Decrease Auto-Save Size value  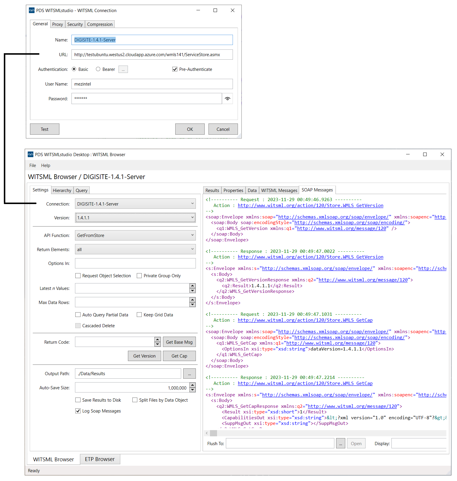pyautogui.click(x=193, y=390)
